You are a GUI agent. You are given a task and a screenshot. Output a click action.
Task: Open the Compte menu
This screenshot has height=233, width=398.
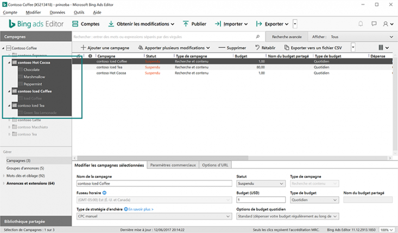pyautogui.click(x=10, y=12)
